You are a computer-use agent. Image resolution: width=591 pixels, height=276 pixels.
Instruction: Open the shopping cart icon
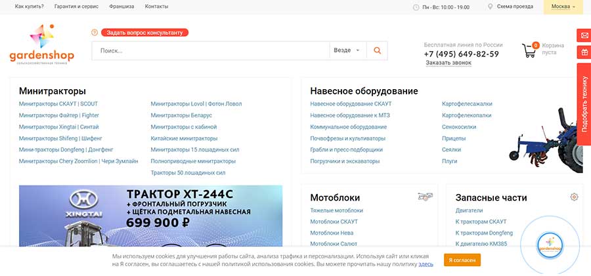click(x=529, y=50)
